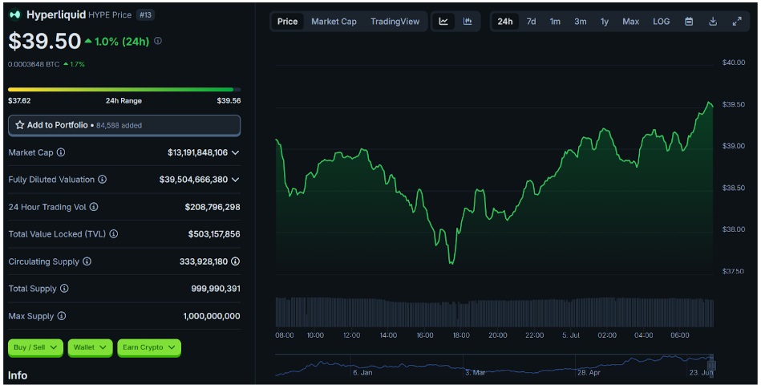Select the 1m time range
Screen dimensions: 761x389
pos(555,22)
